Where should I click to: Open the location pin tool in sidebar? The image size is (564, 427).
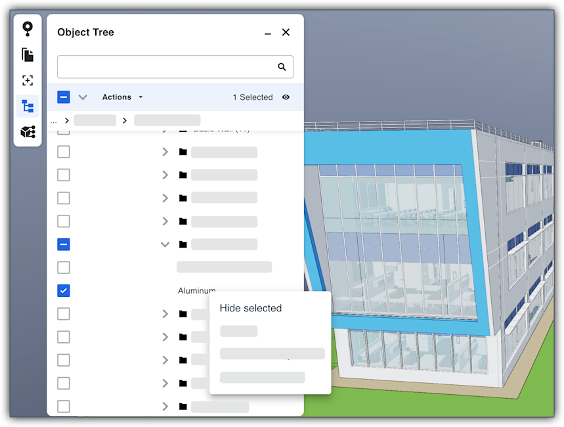coord(28,29)
